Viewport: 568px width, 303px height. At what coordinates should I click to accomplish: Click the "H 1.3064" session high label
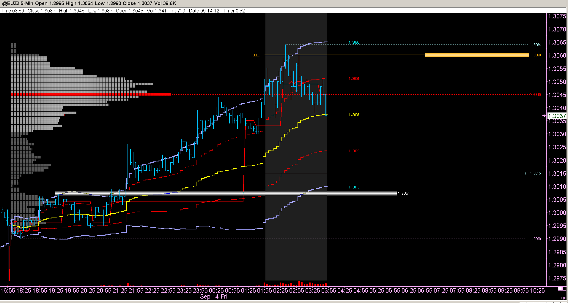534,45
